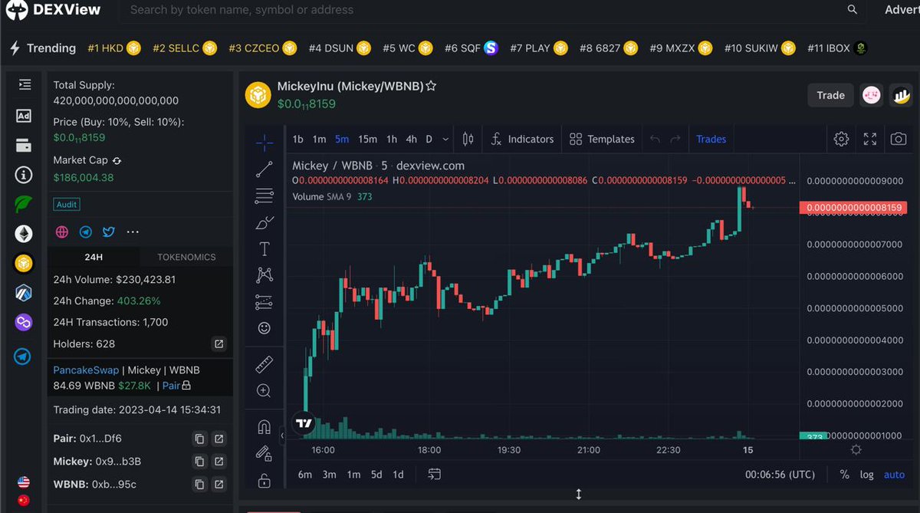This screenshot has width=920, height=513.
Task: Switch chart to 1h interval
Action: coord(391,139)
